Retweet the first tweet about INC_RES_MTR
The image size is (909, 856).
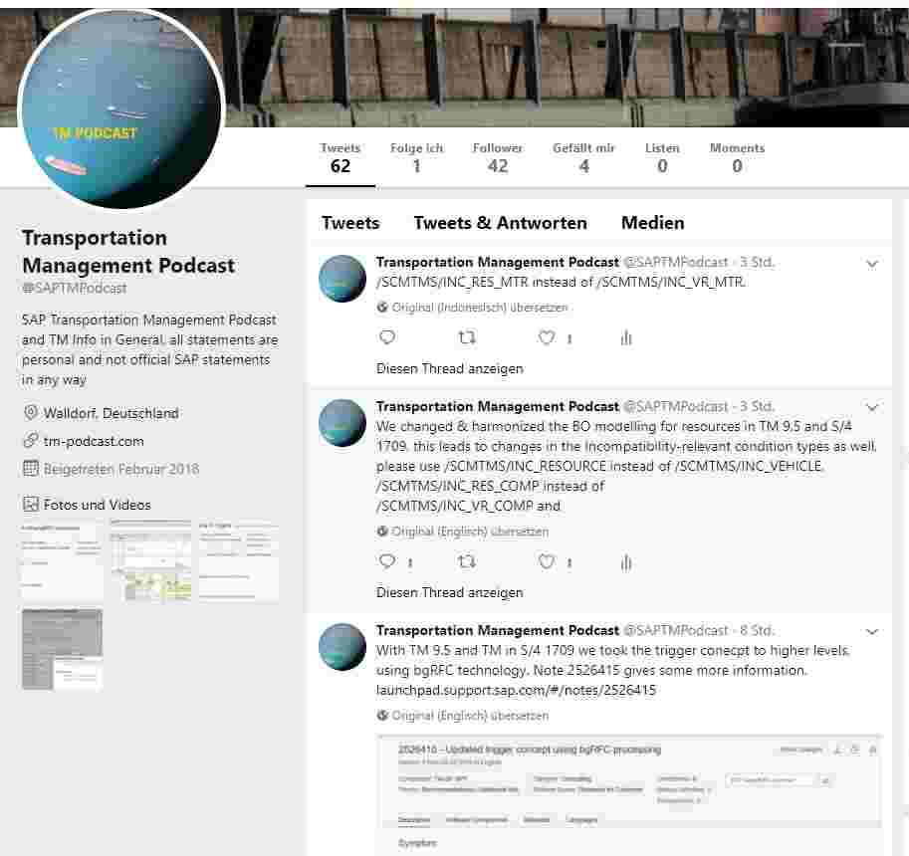pyautogui.click(x=466, y=338)
